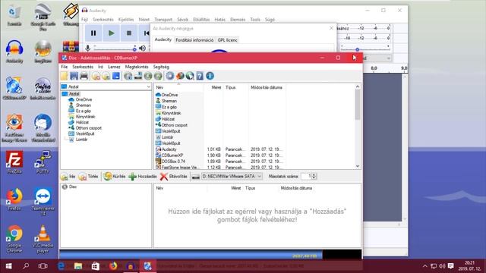This screenshot has height=273, width=486.
Task: Open Audacity desktop shortcut
Action: [x=14, y=52]
